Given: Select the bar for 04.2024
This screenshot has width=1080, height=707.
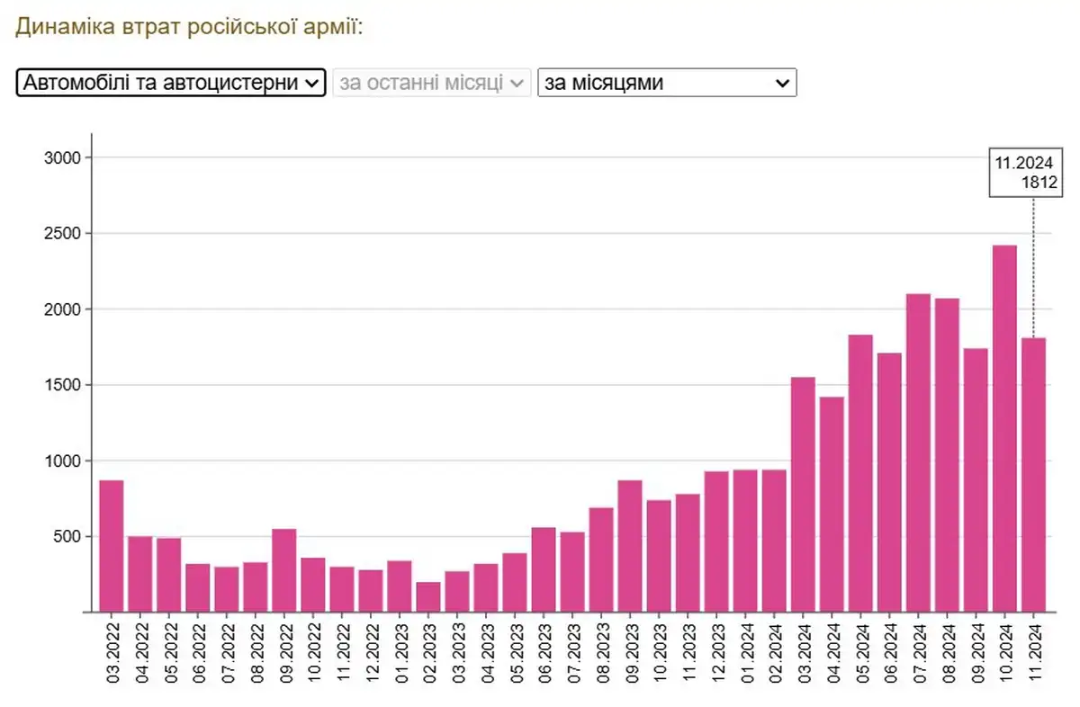Looking at the screenshot, I should (x=832, y=504).
